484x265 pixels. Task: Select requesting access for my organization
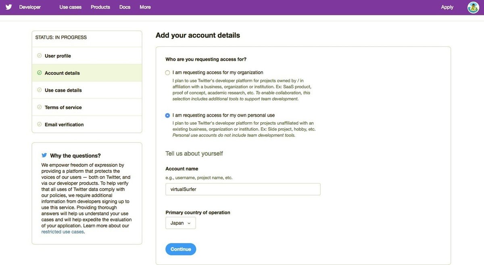point(168,73)
